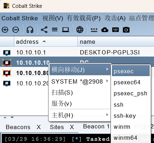Open keystrokes keyboard icon in toolbar
154x143 pixels.
[x=115, y=30]
